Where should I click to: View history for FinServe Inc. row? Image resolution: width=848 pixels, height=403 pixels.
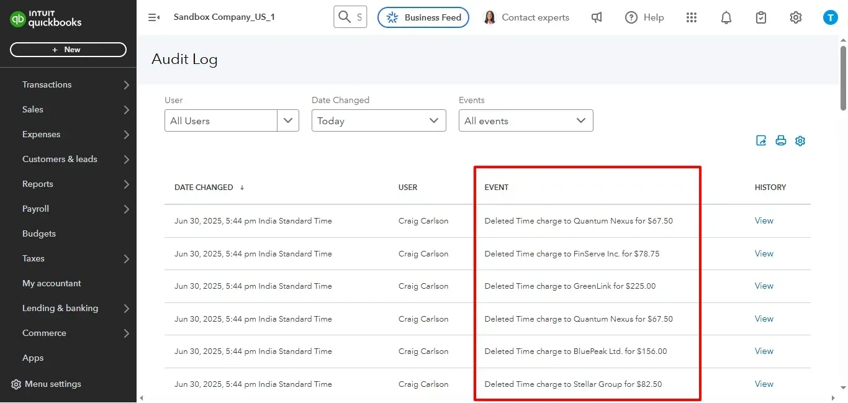pyautogui.click(x=764, y=253)
